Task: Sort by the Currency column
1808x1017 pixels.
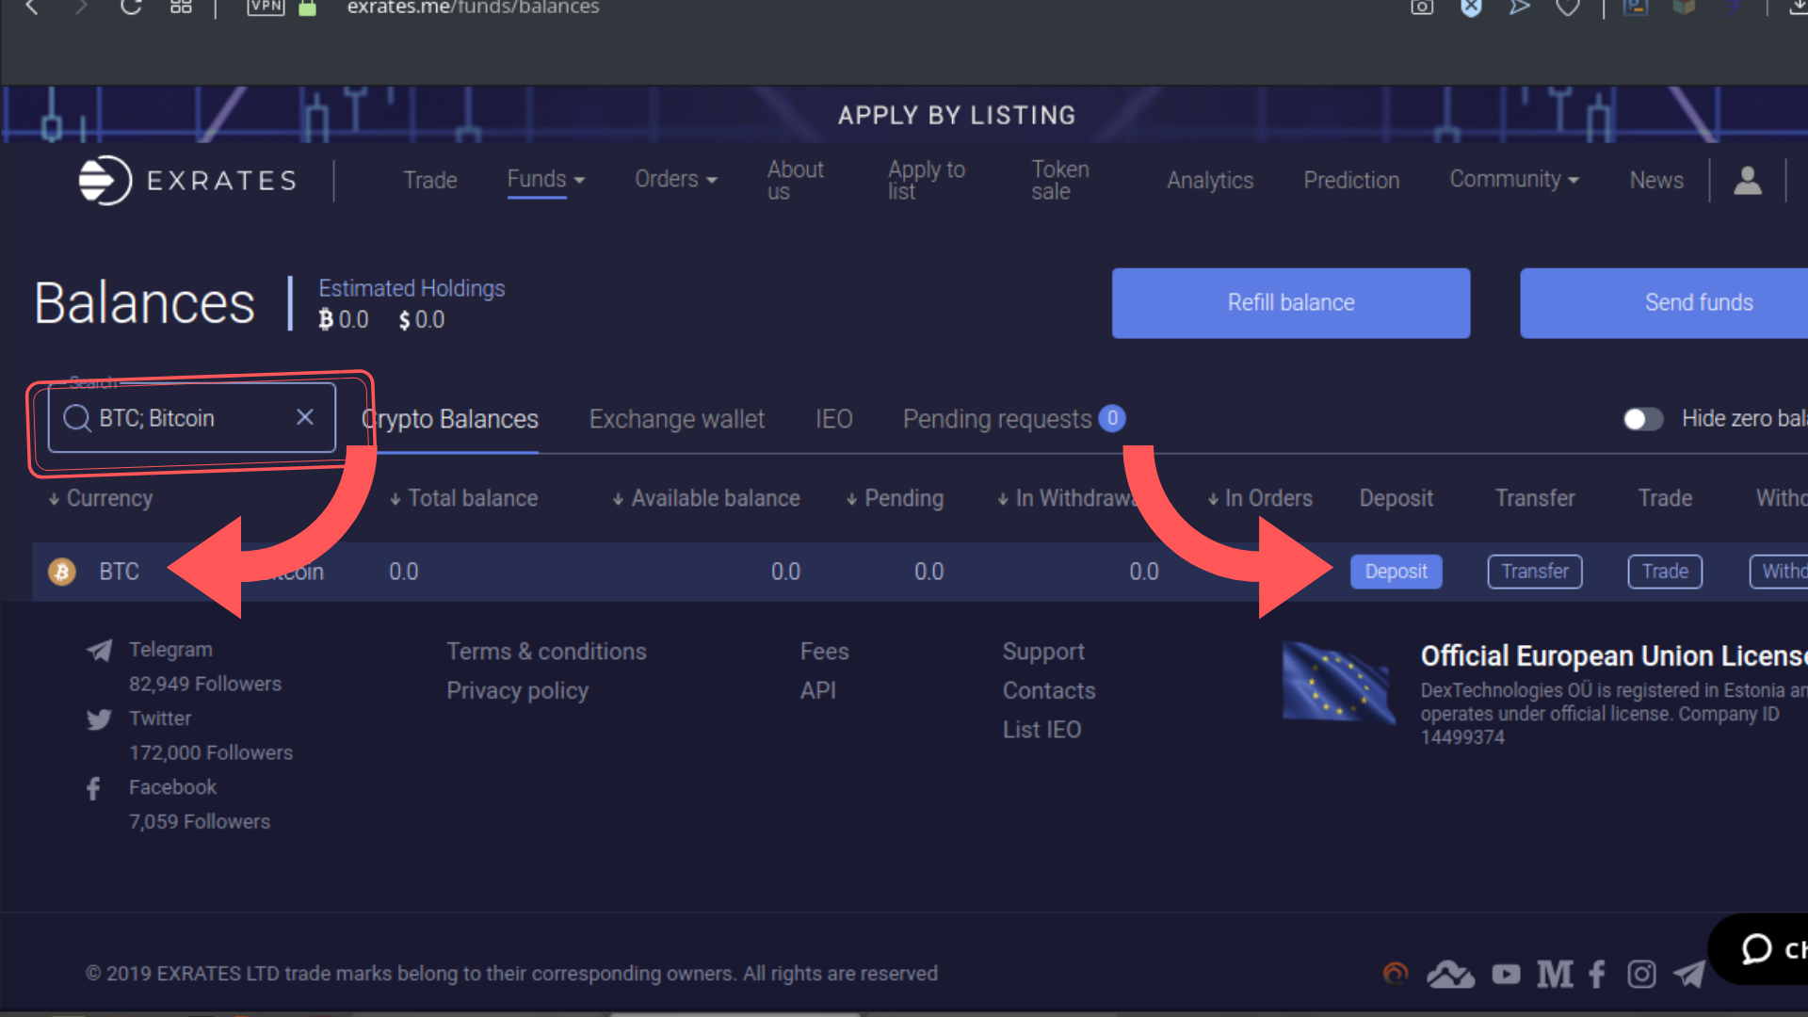Action: (x=101, y=498)
